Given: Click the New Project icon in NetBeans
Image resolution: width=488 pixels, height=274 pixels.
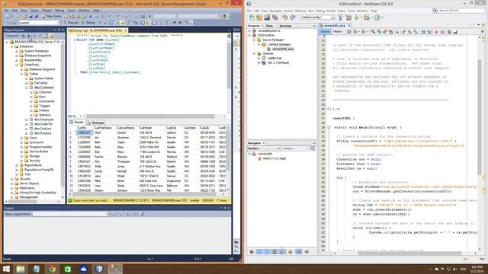Looking at the screenshot, I should click(259, 18).
